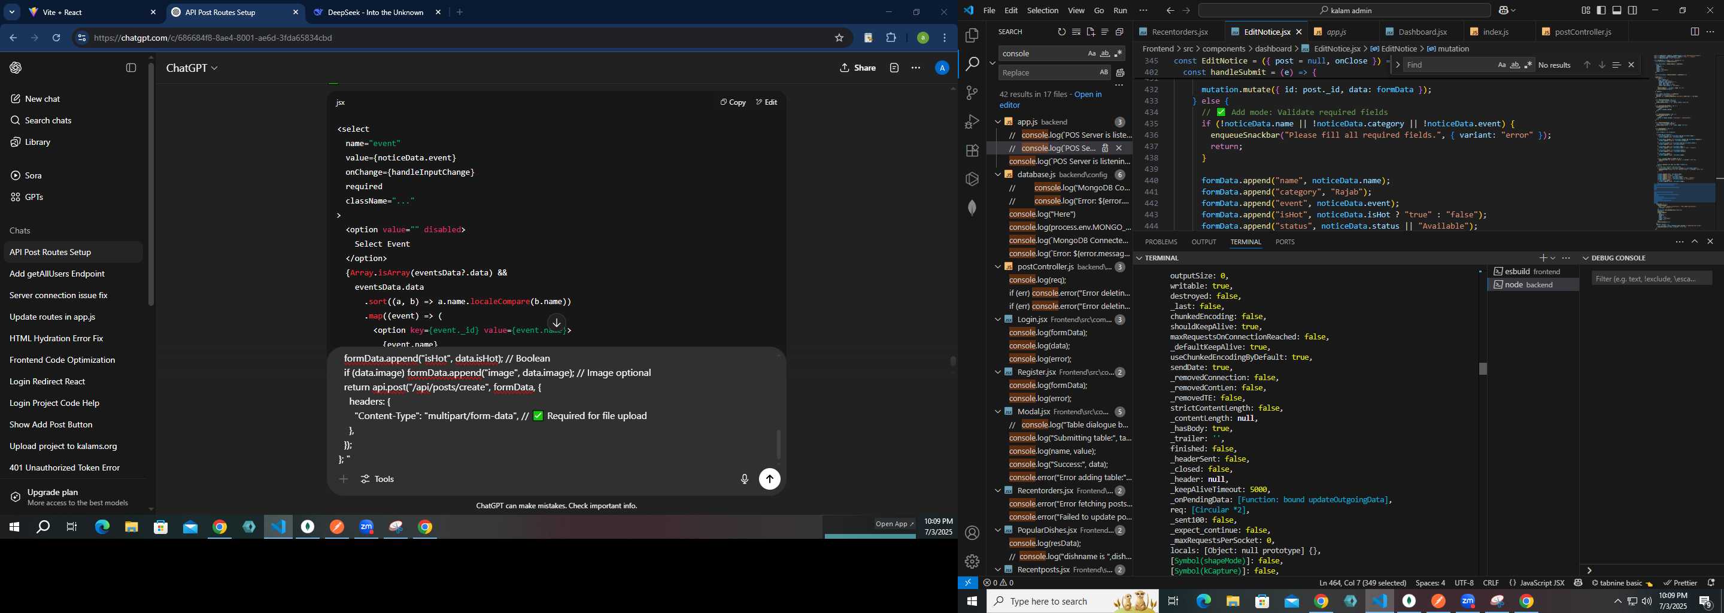Open the File menu in VS Code

point(989,11)
